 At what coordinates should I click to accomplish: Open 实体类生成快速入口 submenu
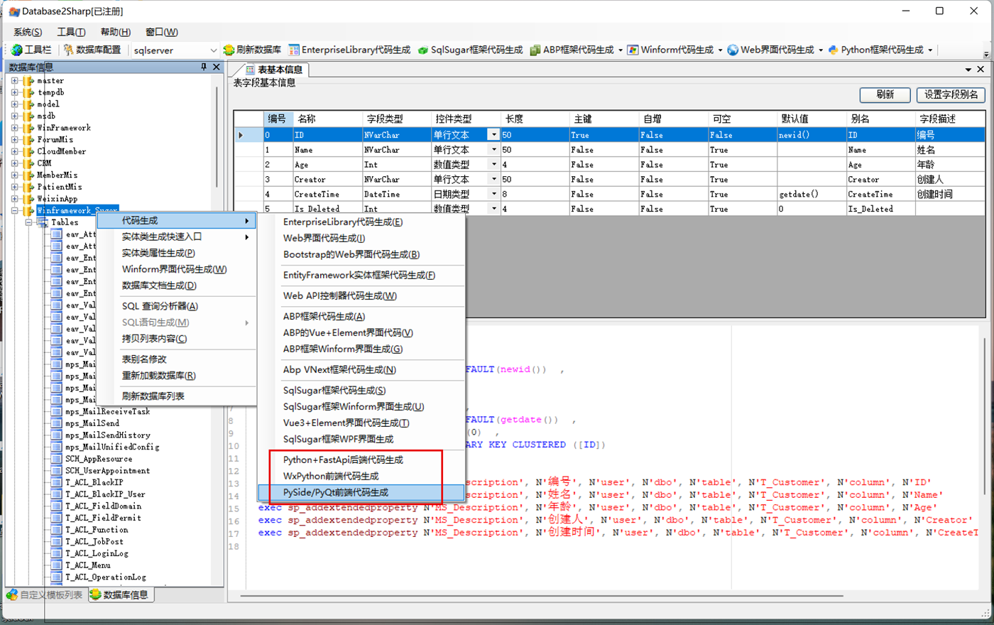point(177,237)
